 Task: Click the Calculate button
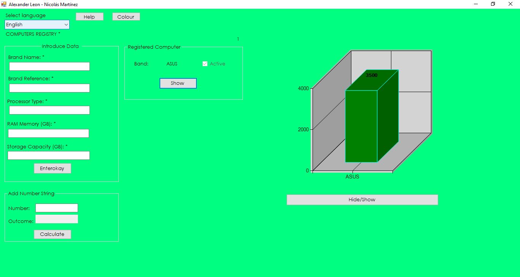tap(53, 234)
